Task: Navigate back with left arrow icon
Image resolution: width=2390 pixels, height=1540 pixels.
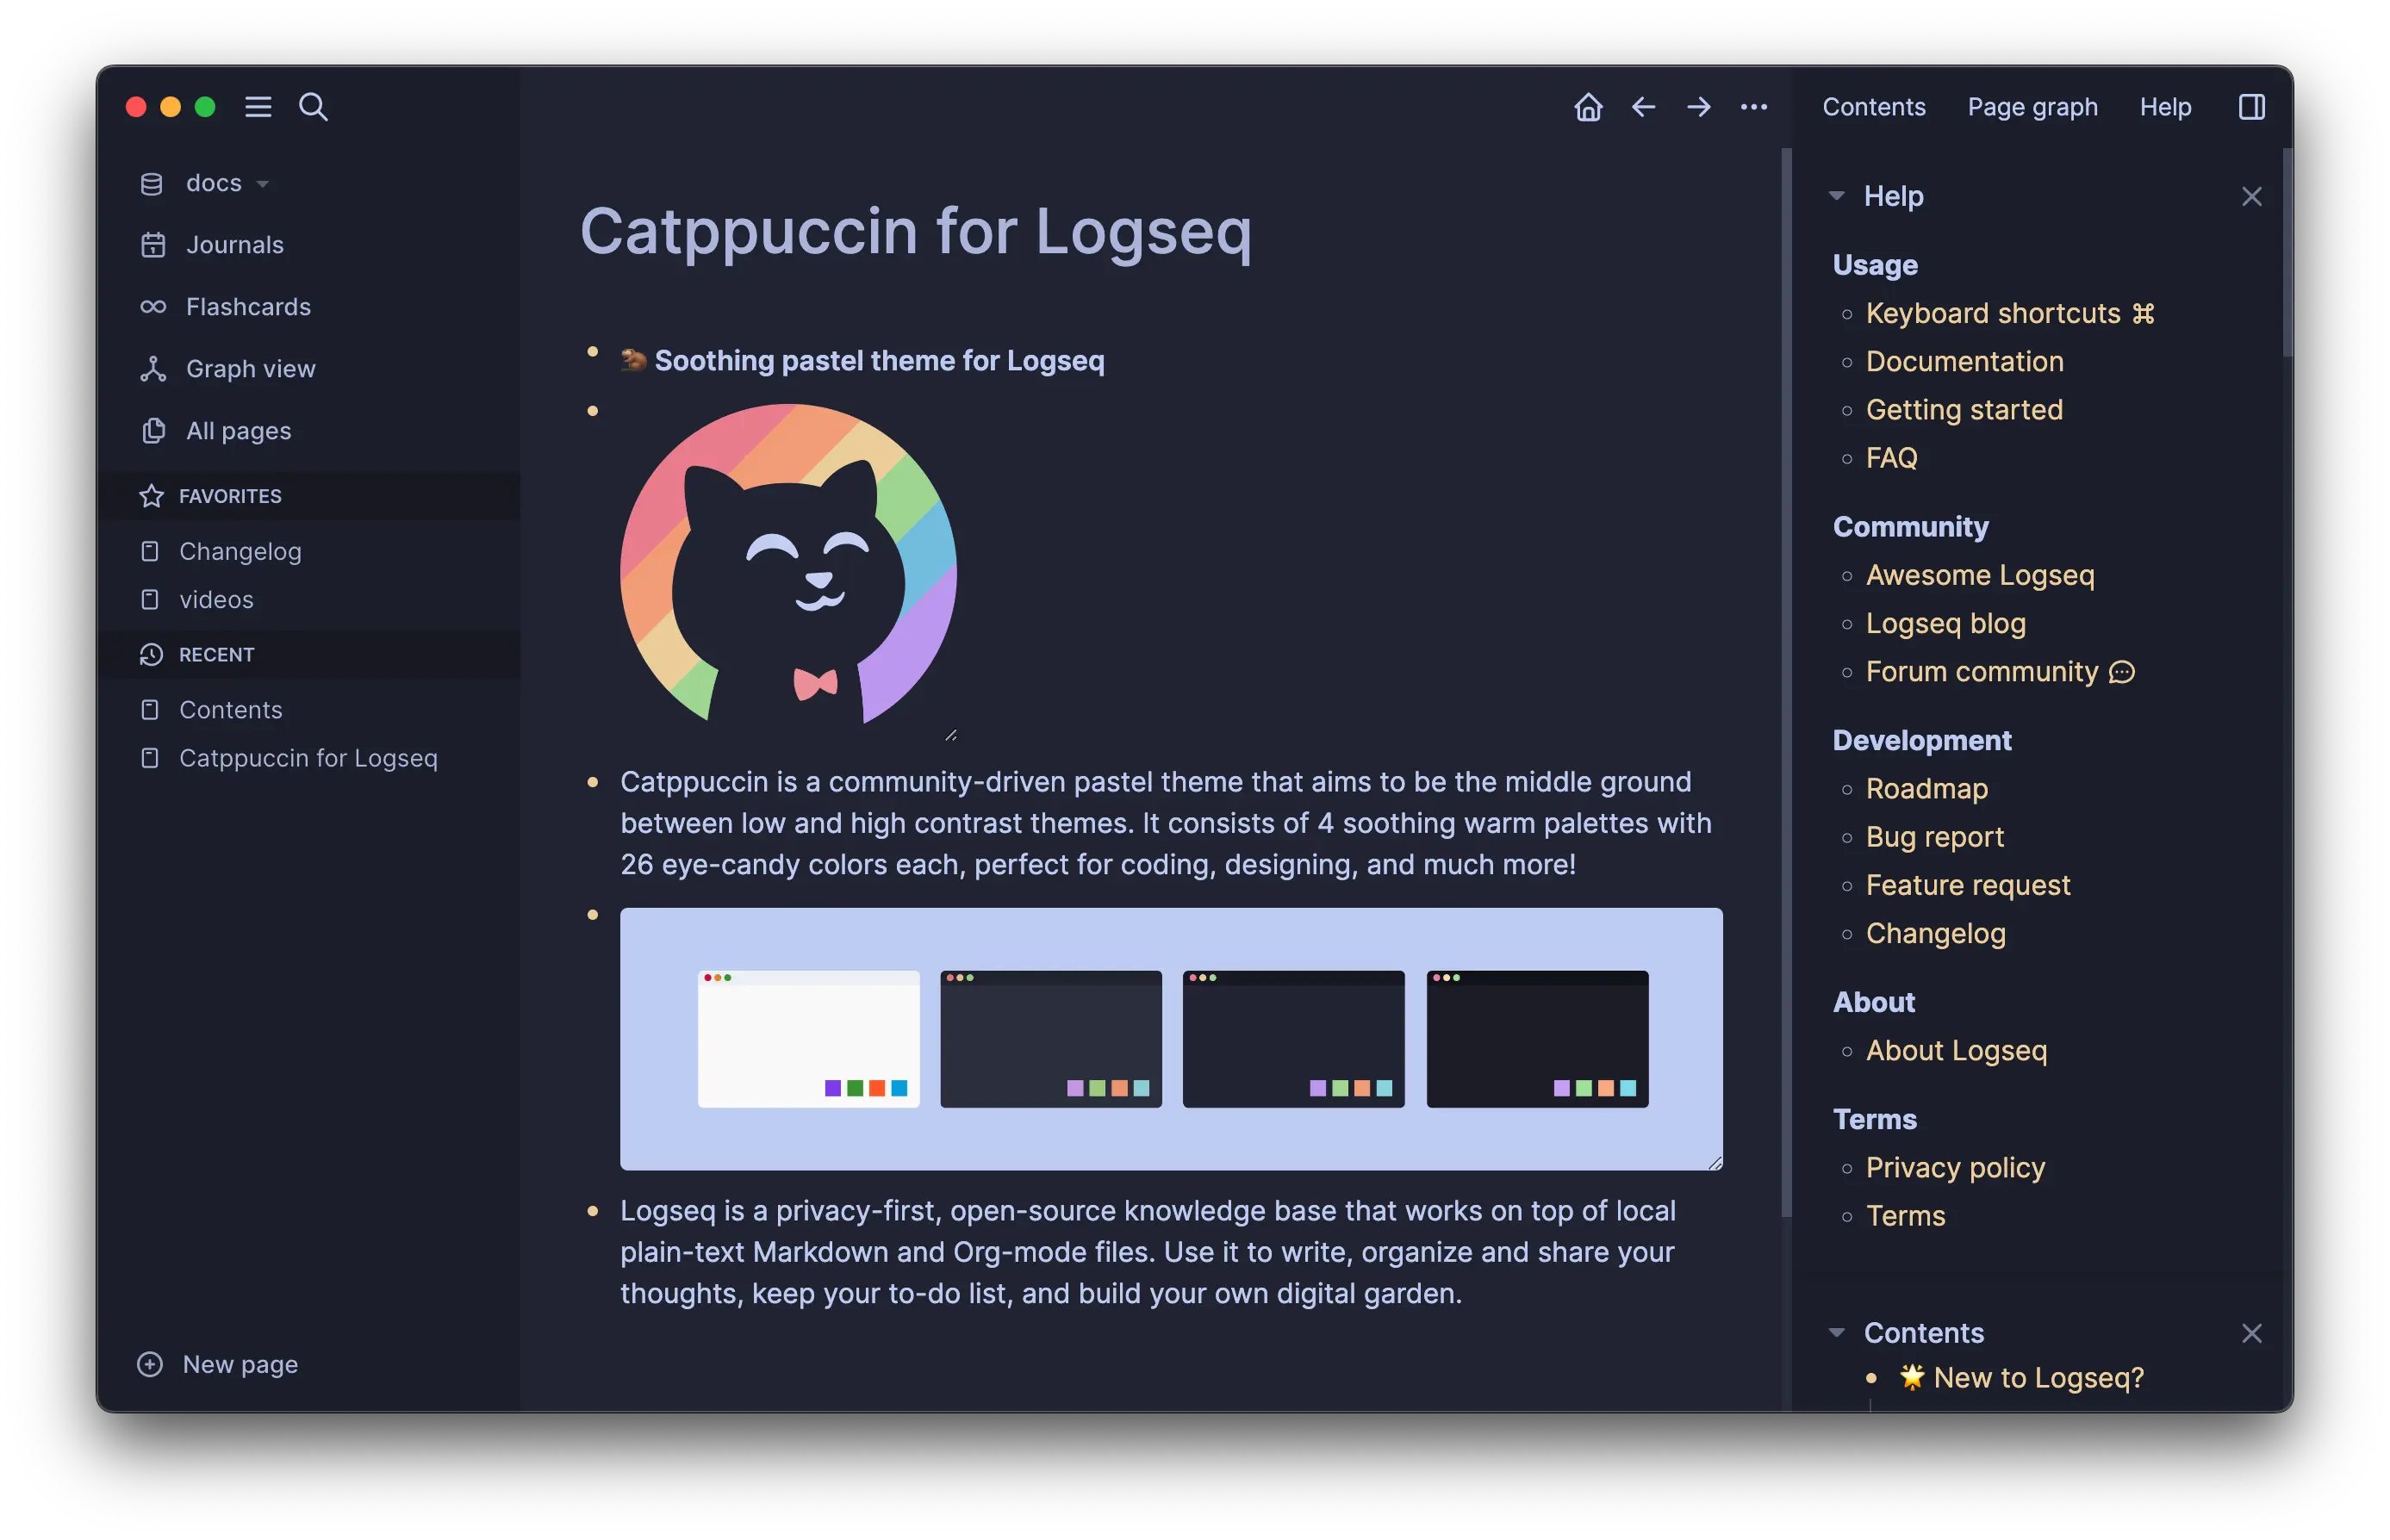Action: point(1643,107)
